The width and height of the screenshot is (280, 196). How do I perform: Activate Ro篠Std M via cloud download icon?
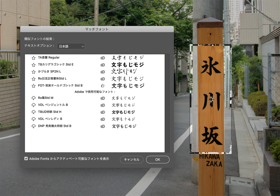[x=33, y=98]
